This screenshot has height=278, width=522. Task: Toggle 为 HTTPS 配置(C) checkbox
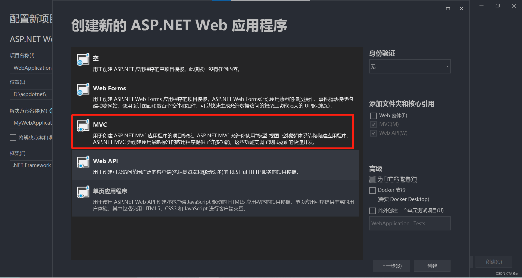372,180
